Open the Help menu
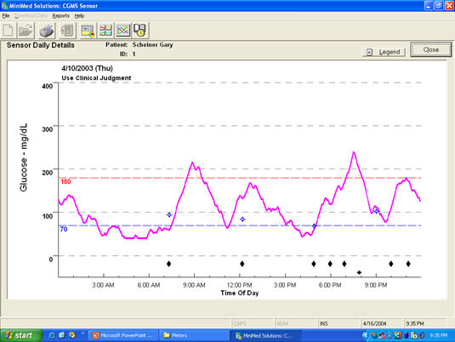Viewport: 455px width, 342px height. click(x=79, y=15)
